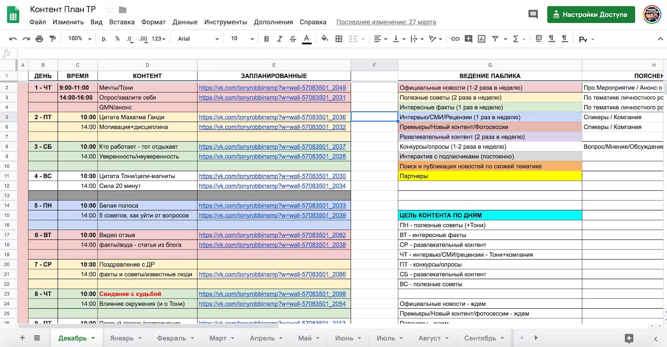Switch to the Сентябрь sheet tab
Screen dimensions: 667x347
[484, 338]
